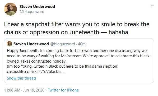Select the @blaqueword handle under header name
158x96 pixels.
(x=32, y=12)
